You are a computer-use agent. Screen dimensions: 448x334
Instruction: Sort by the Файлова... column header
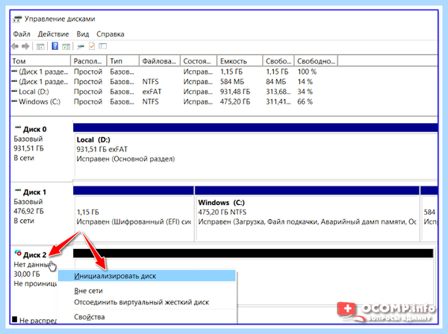point(160,61)
